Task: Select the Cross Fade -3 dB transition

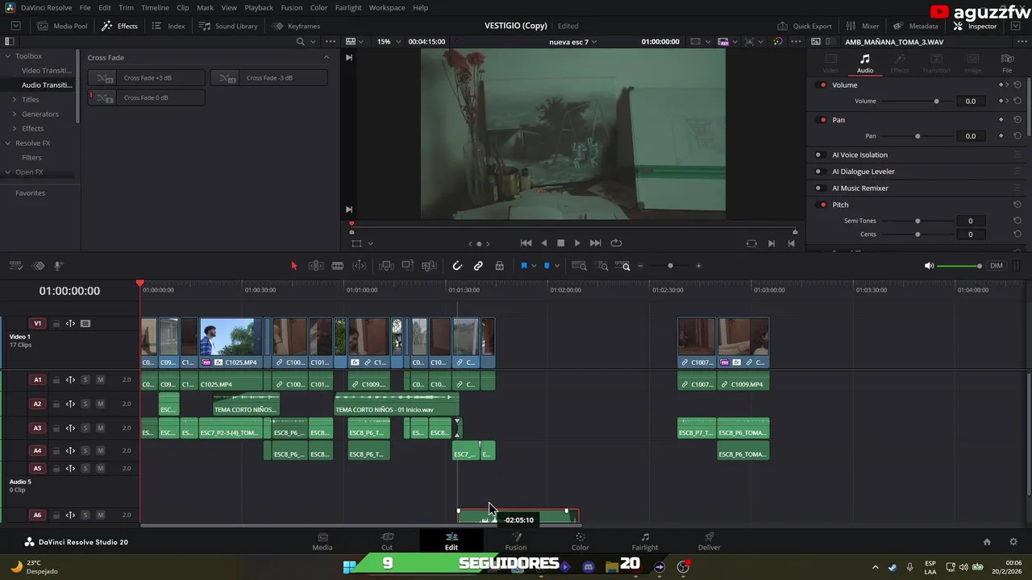Action: tap(268, 78)
